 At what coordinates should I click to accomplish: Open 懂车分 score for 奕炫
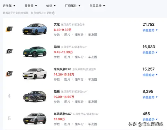click(x=79, y=35)
